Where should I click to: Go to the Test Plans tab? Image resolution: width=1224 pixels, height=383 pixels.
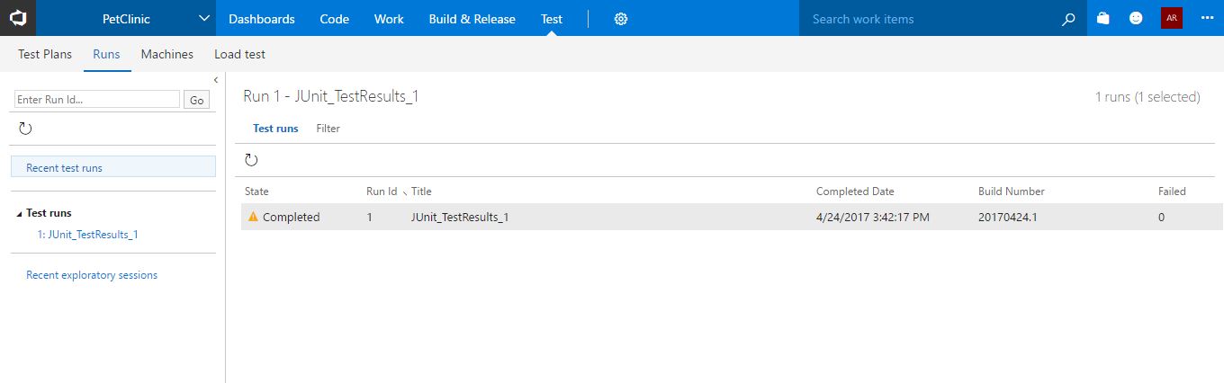coord(45,54)
